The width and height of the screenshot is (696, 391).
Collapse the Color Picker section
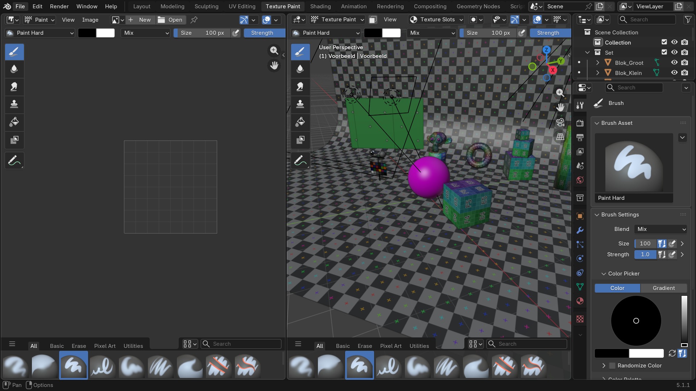coord(604,274)
